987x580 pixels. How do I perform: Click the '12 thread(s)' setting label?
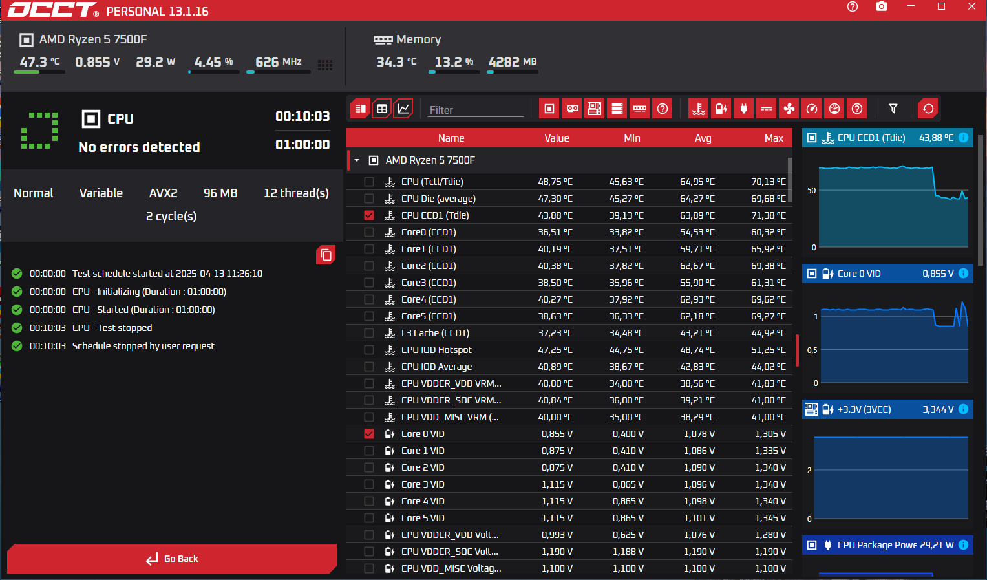[x=296, y=193]
